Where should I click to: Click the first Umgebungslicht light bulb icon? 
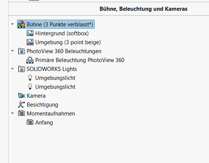30,78
